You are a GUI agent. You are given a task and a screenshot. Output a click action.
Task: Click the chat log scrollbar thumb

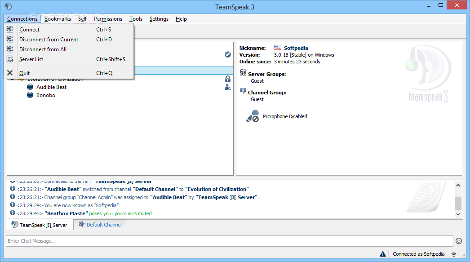pos(458,204)
